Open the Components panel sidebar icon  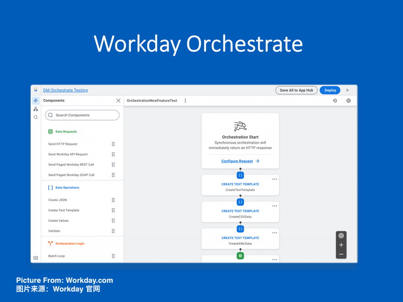coord(36,100)
